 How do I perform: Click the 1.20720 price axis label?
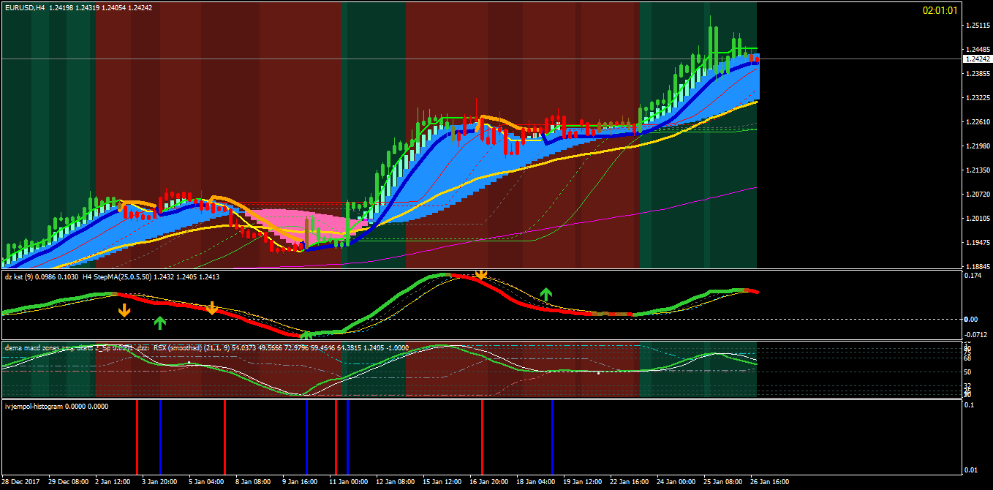tap(978, 195)
